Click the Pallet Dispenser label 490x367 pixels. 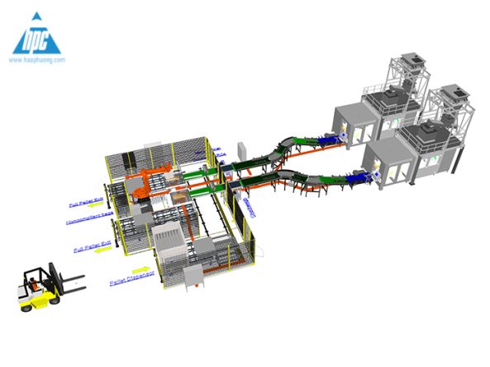click(132, 278)
